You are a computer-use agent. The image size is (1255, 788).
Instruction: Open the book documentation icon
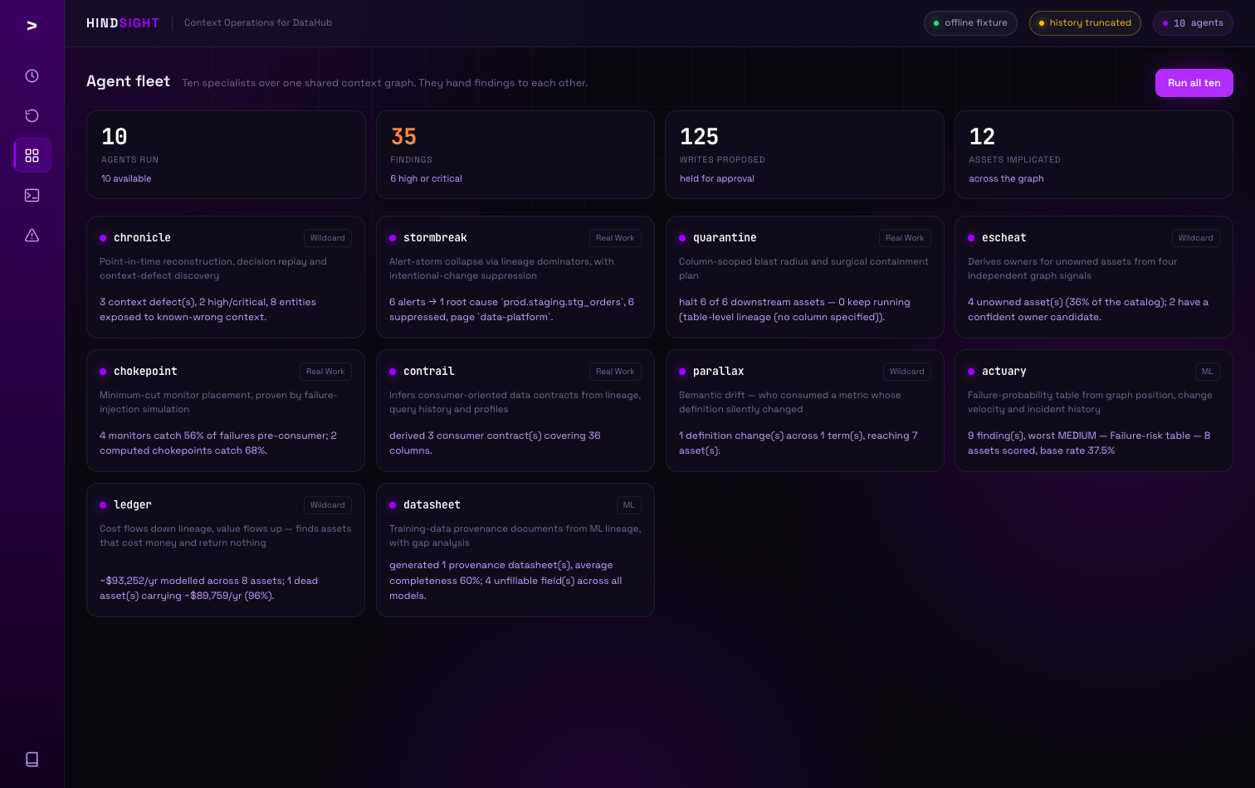(32, 760)
